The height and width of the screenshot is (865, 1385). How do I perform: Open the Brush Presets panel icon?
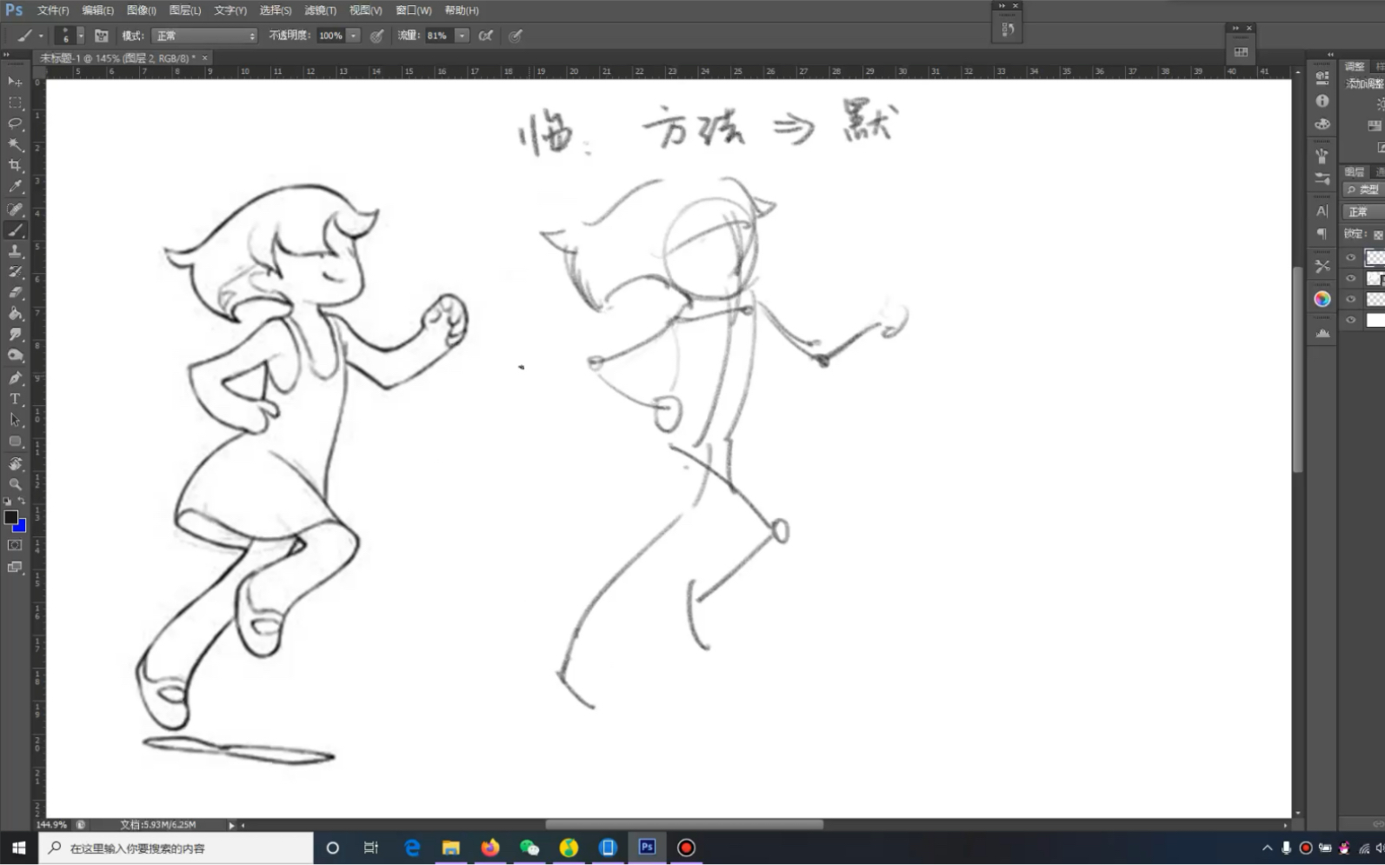pos(1322,178)
